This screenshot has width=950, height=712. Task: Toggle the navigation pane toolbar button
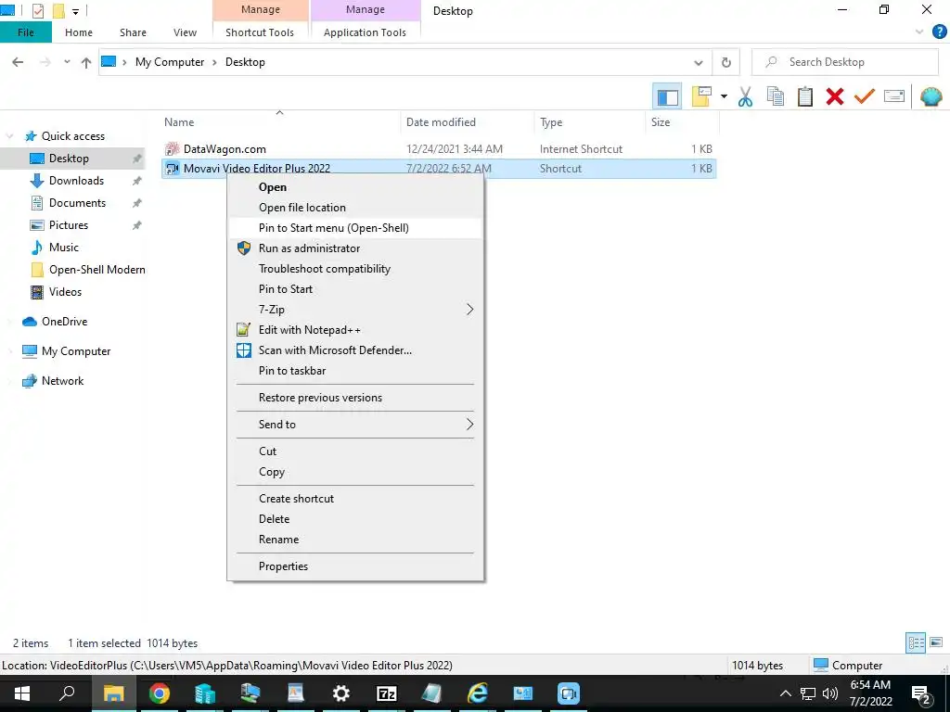(x=667, y=96)
